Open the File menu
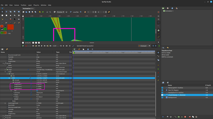The height and width of the screenshot is (119, 213). tap(2, 5)
